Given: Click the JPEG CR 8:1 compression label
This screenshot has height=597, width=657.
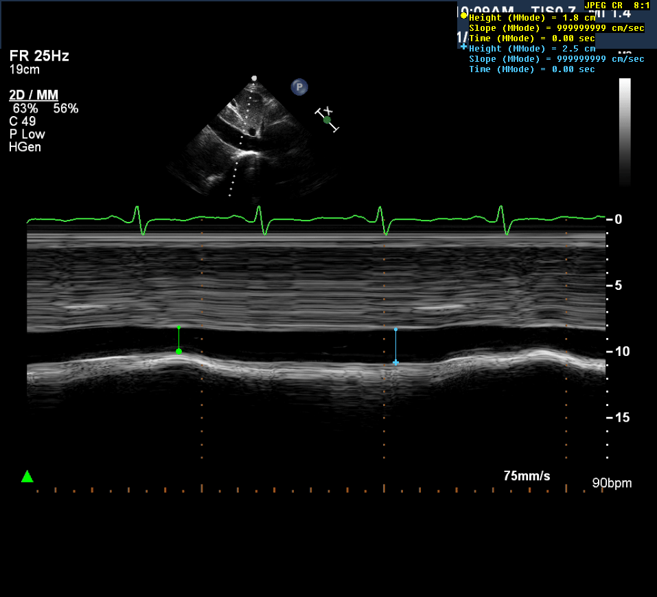Looking at the screenshot, I should [x=617, y=5].
